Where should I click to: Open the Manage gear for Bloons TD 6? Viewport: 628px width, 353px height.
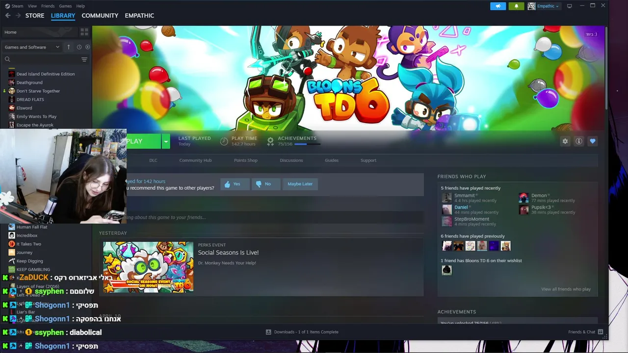tap(565, 141)
